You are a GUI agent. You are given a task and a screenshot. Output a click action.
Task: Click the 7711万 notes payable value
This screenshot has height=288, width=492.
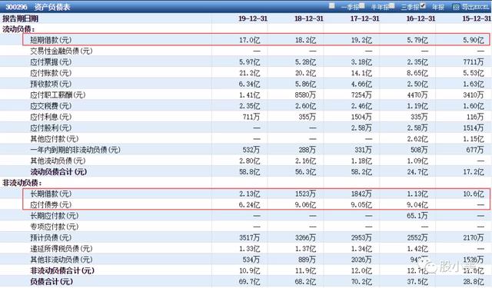pos(474,62)
